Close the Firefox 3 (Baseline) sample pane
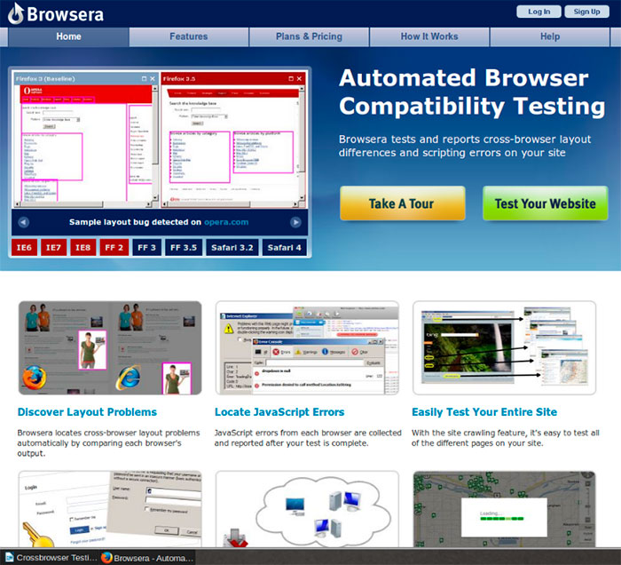This screenshot has width=621, height=565. pos(152,78)
